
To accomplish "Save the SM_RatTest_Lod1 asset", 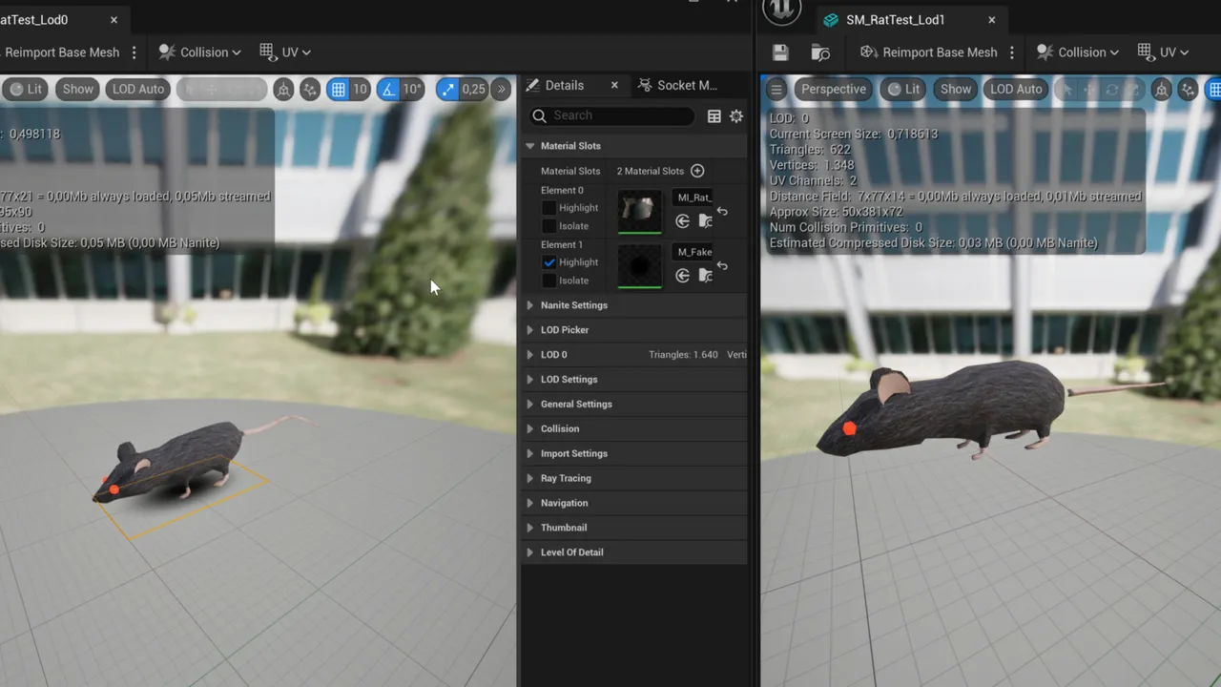I will click(x=780, y=52).
